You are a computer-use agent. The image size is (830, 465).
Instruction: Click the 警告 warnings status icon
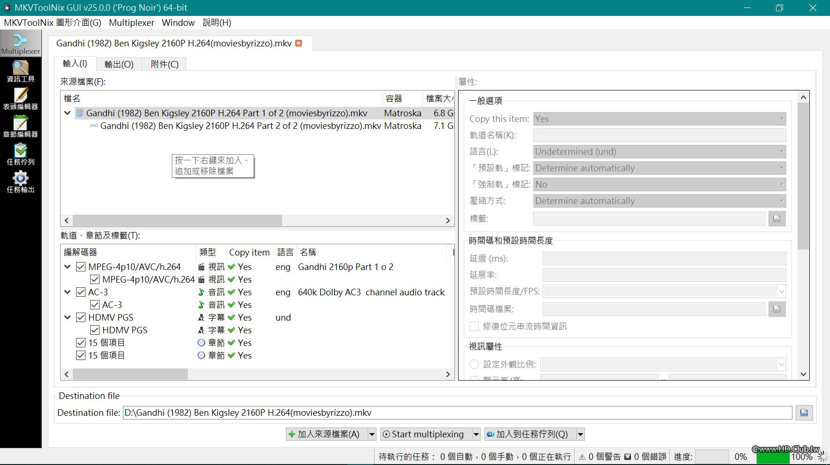(582, 457)
